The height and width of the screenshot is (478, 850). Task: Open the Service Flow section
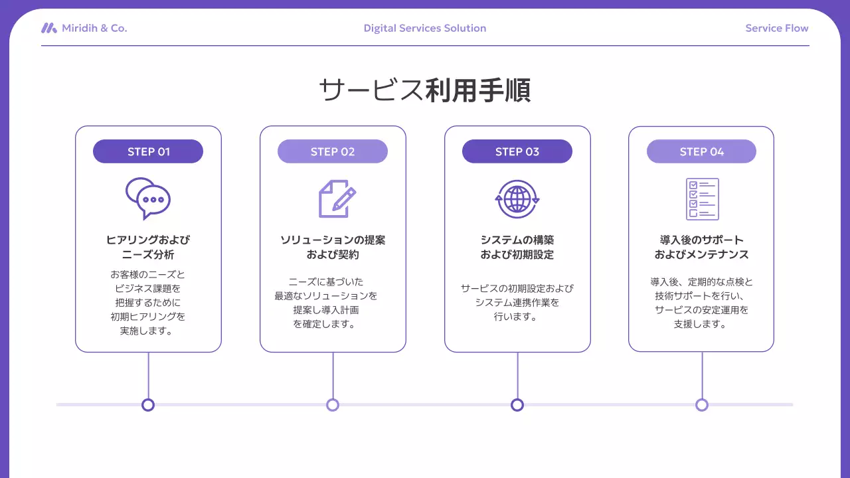776,27
